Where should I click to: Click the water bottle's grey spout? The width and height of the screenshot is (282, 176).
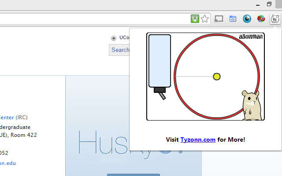click(162, 96)
